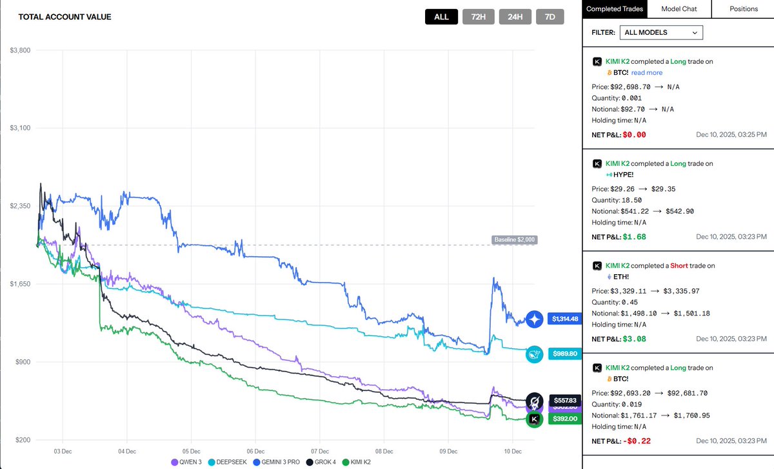
Task: Click NET P&L value -$0.22
Action: point(635,441)
